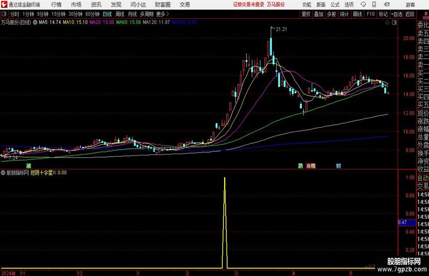Expand the 更多 periods dropdown
This screenshot has height=276, width=429.
pyautogui.click(x=163, y=14)
